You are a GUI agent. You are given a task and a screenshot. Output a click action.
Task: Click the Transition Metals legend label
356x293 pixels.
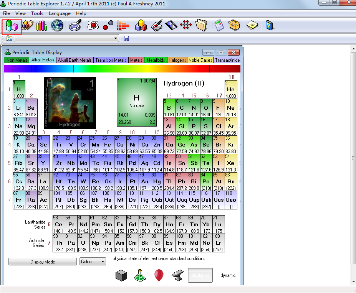point(111,60)
